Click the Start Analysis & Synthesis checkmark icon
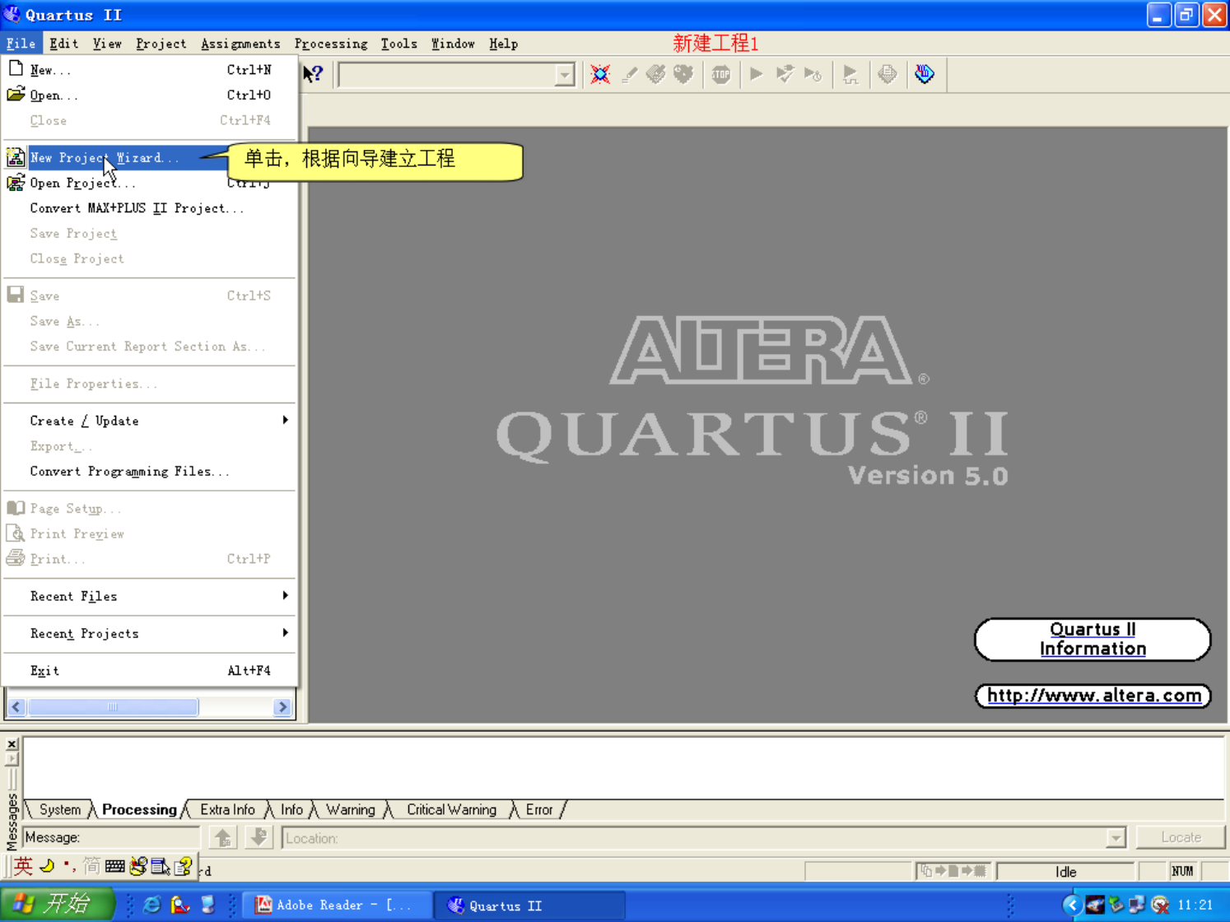The height and width of the screenshot is (922, 1230). click(x=785, y=74)
